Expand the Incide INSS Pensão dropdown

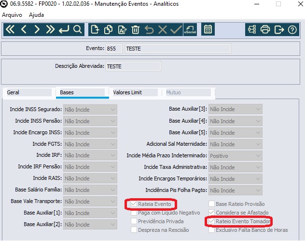[x=90, y=121]
